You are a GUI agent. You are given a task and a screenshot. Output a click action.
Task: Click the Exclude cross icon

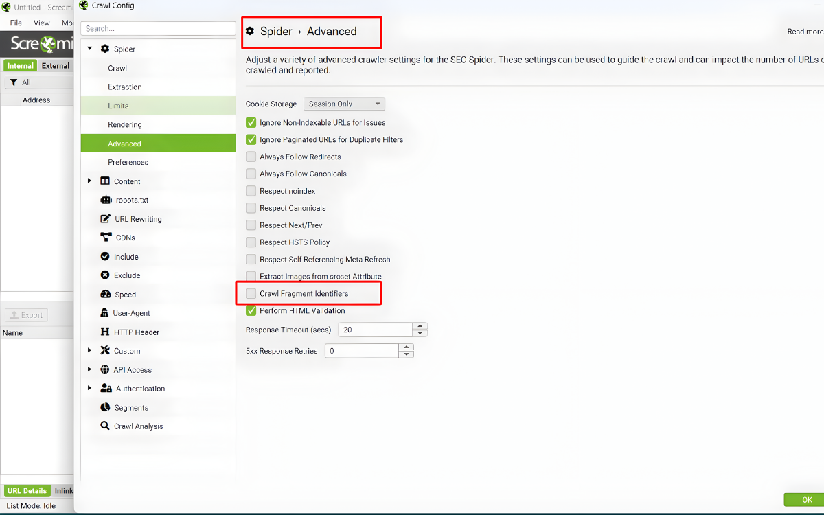coord(105,275)
